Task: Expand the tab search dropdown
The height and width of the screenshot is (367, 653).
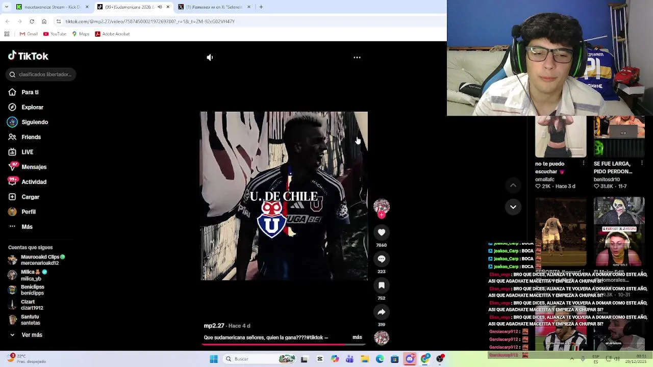Action: click(x=7, y=7)
